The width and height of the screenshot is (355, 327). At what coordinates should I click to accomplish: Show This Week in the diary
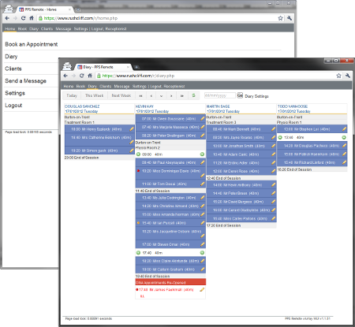tap(94, 95)
